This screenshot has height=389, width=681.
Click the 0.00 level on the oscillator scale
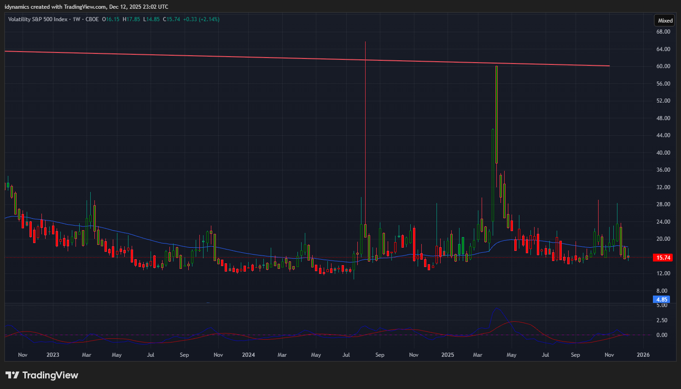click(662, 335)
